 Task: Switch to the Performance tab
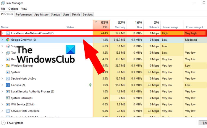pos(24,14)
